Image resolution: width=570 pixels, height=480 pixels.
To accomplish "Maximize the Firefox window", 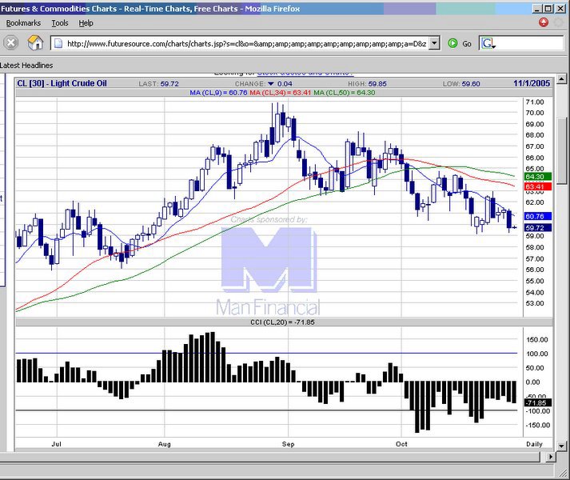I will [x=548, y=9].
